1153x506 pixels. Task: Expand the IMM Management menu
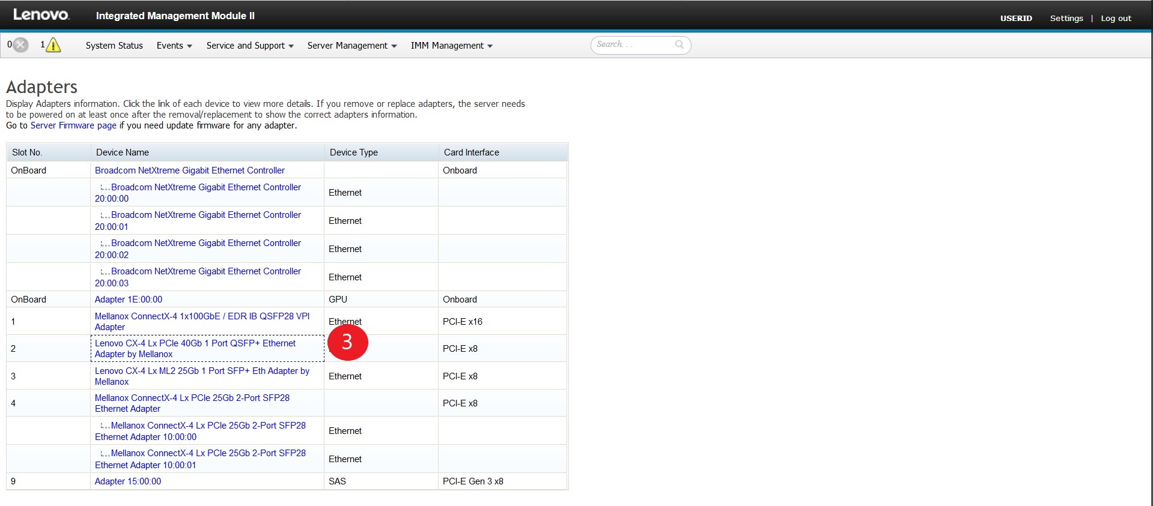[x=451, y=46]
